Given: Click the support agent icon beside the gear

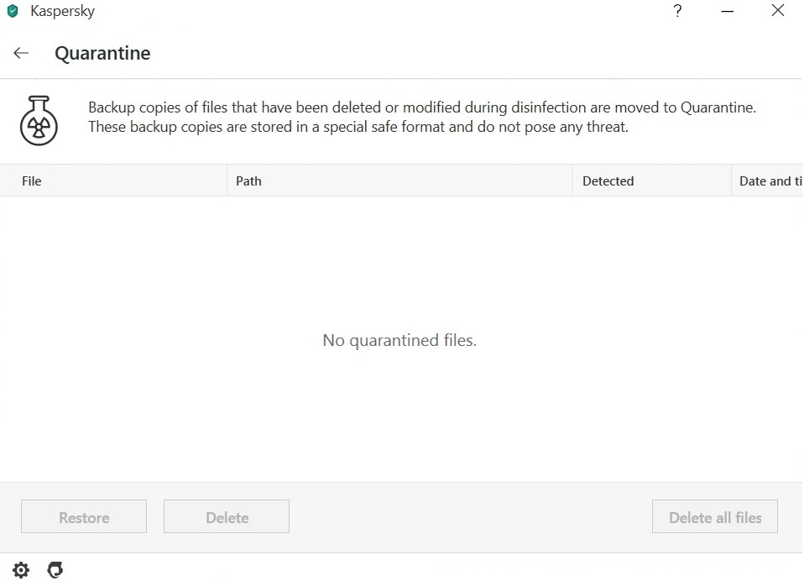Looking at the screenshot, I should click(55, 570).
